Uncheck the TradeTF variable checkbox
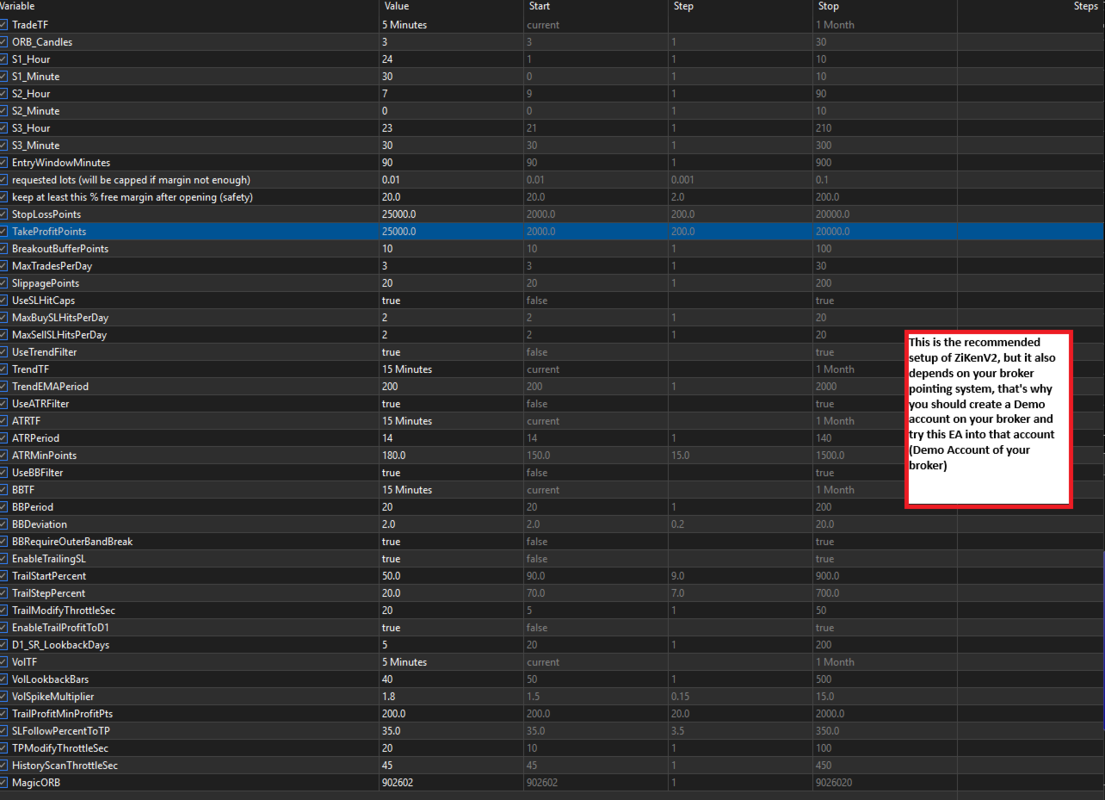Image resolution: width=1105 pixels, height=800 pixels. coord(4,25)
